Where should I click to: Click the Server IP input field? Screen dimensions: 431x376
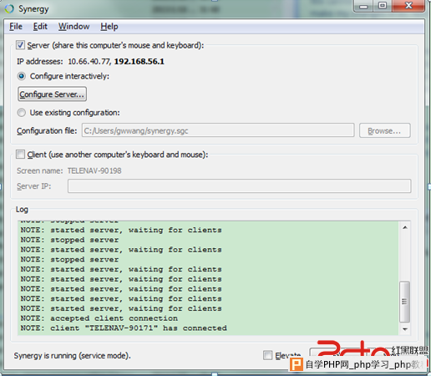coord(239,185)
